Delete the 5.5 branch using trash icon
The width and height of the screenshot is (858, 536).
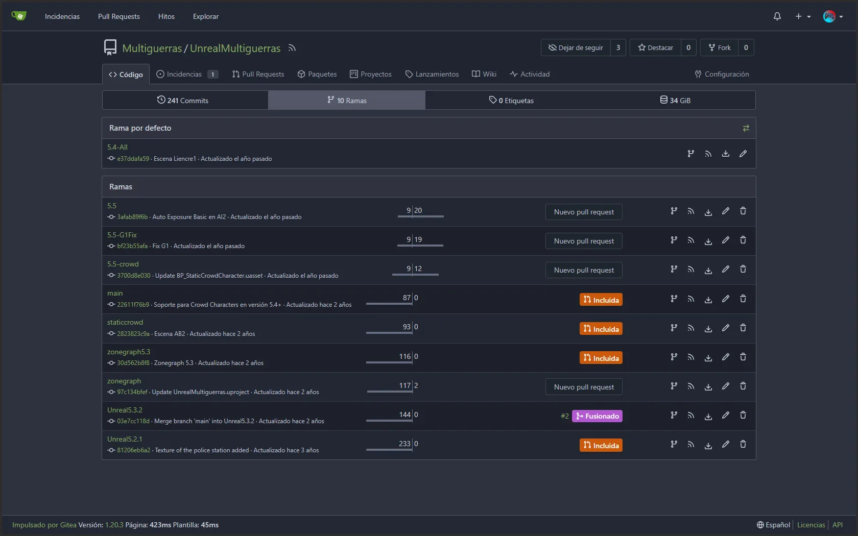point(743,211)
